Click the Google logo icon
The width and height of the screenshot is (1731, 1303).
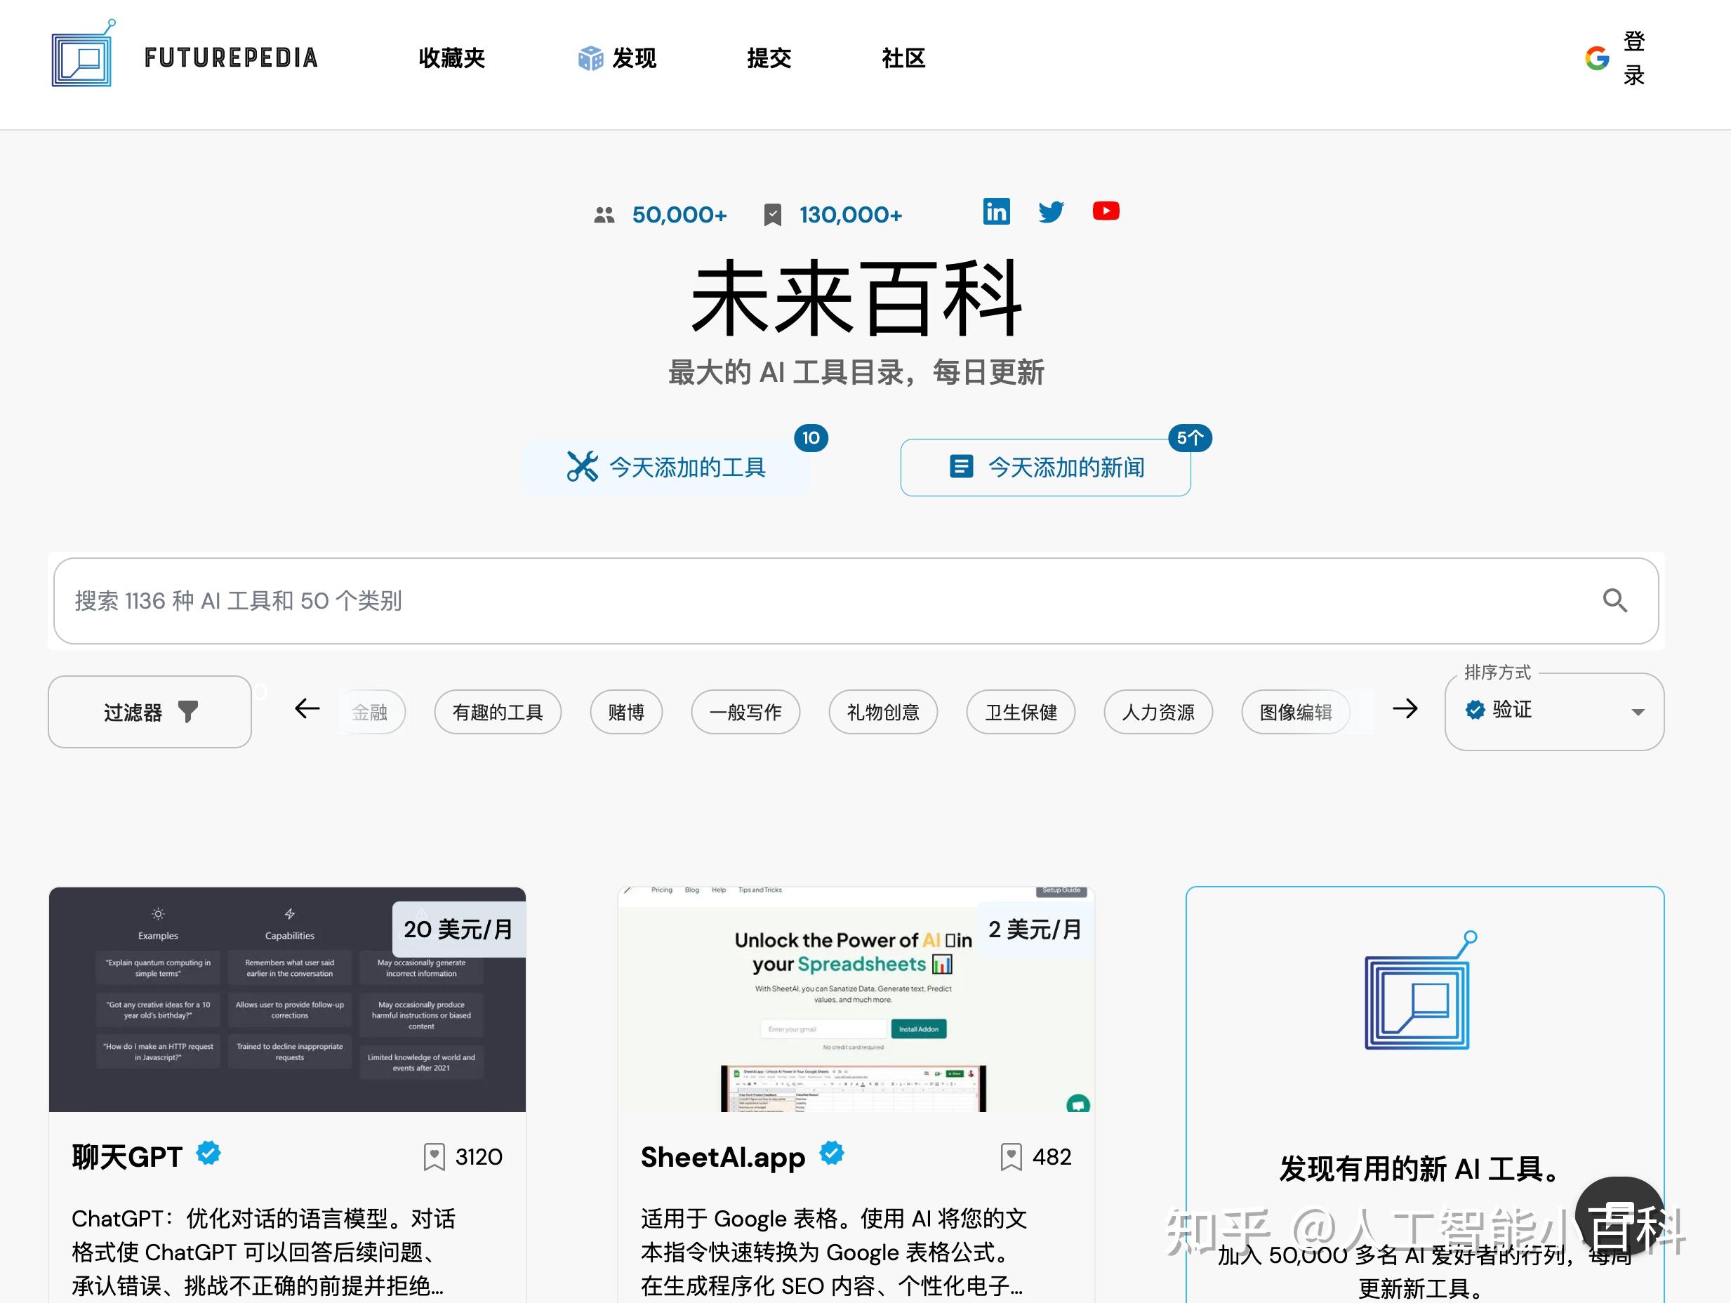coord(1596,58)
